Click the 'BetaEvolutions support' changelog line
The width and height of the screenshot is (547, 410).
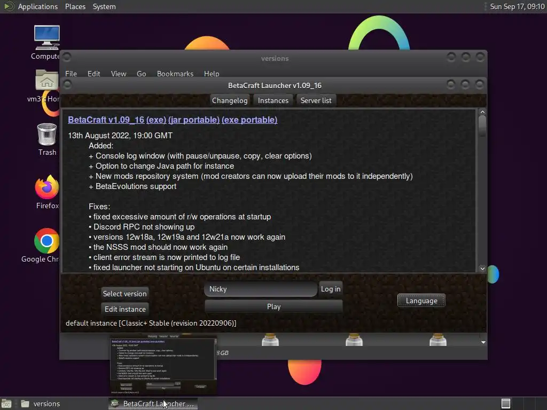click(x=132, y=186)
